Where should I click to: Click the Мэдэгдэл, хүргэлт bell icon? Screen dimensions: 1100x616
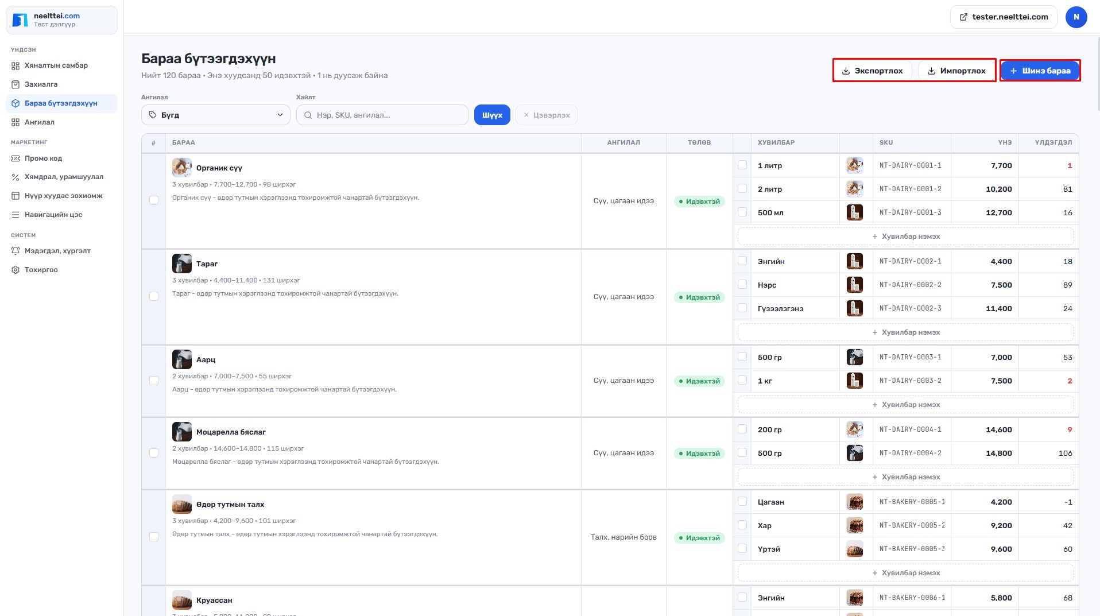(x=16, y=251)
